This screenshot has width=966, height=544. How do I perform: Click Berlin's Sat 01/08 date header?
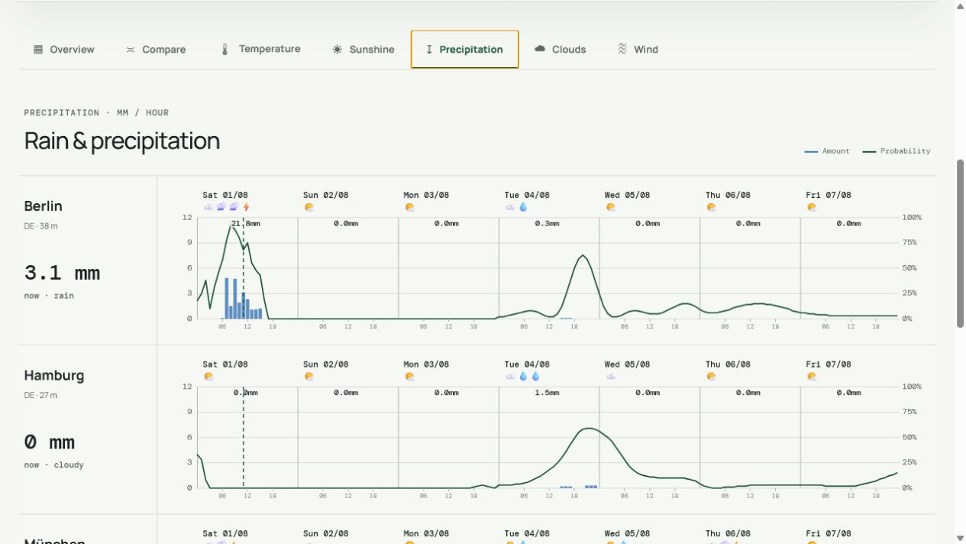click(x=225, y=195)
